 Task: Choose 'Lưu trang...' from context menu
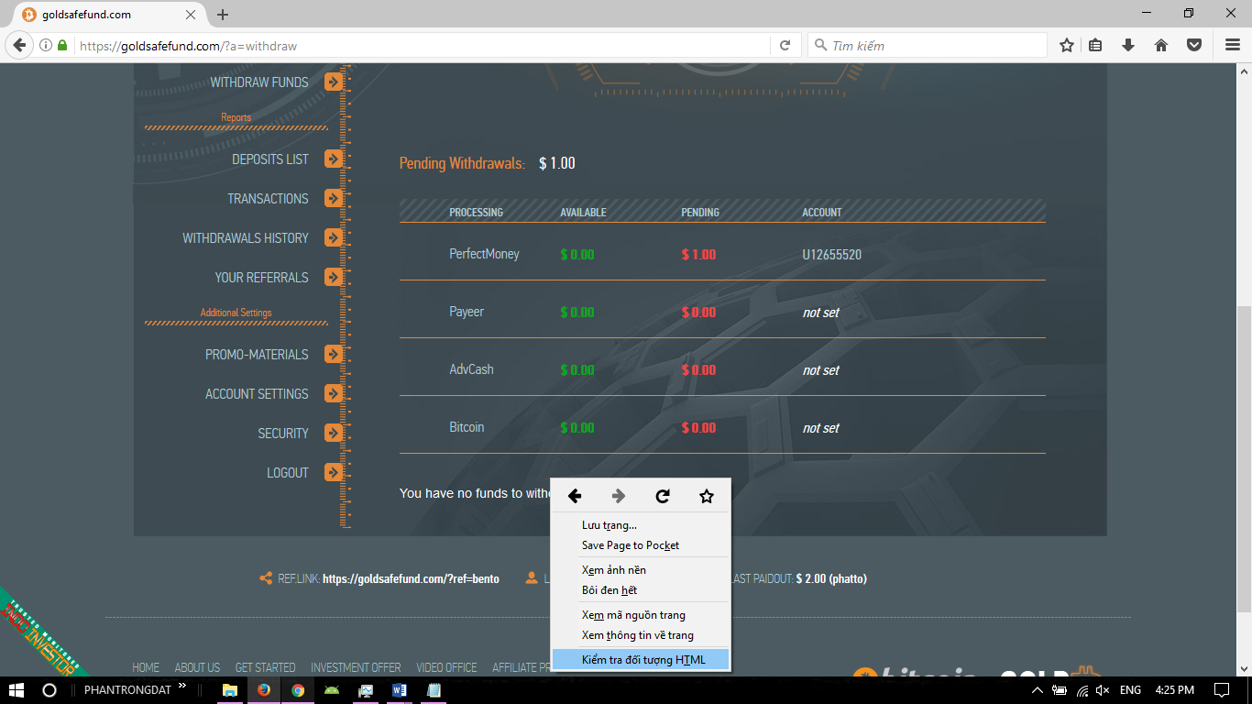pyautogui.click(x=641, y=525)
